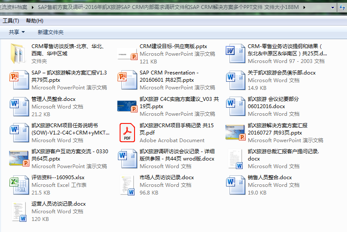Click the 21.5 KB size text
The width and height of the screenshot is (347, 232).
(41, 193)
